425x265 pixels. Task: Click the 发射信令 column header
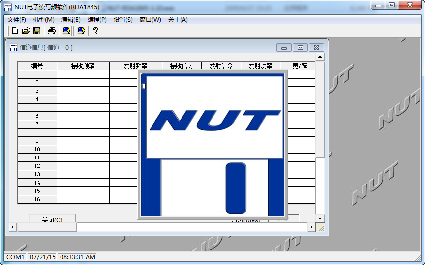[x=221, y=66]
